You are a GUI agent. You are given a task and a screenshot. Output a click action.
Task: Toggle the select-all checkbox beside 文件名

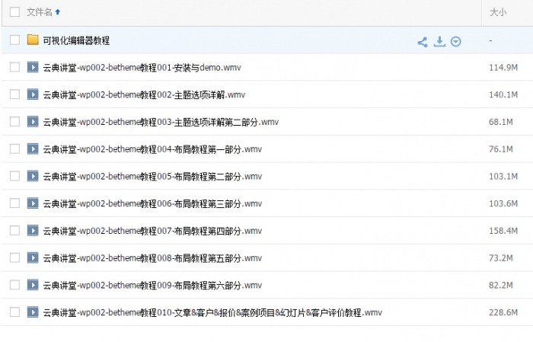pos(14,12)
